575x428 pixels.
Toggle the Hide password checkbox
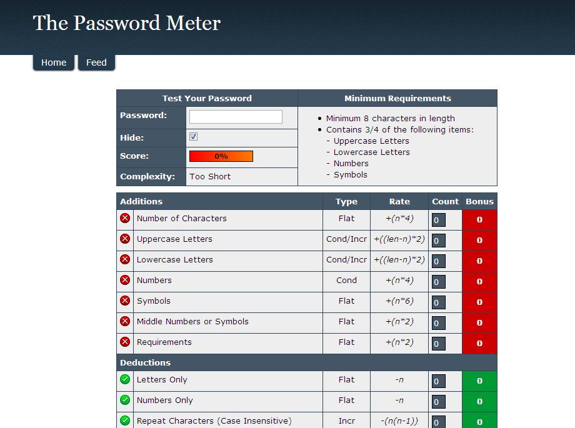193,136
